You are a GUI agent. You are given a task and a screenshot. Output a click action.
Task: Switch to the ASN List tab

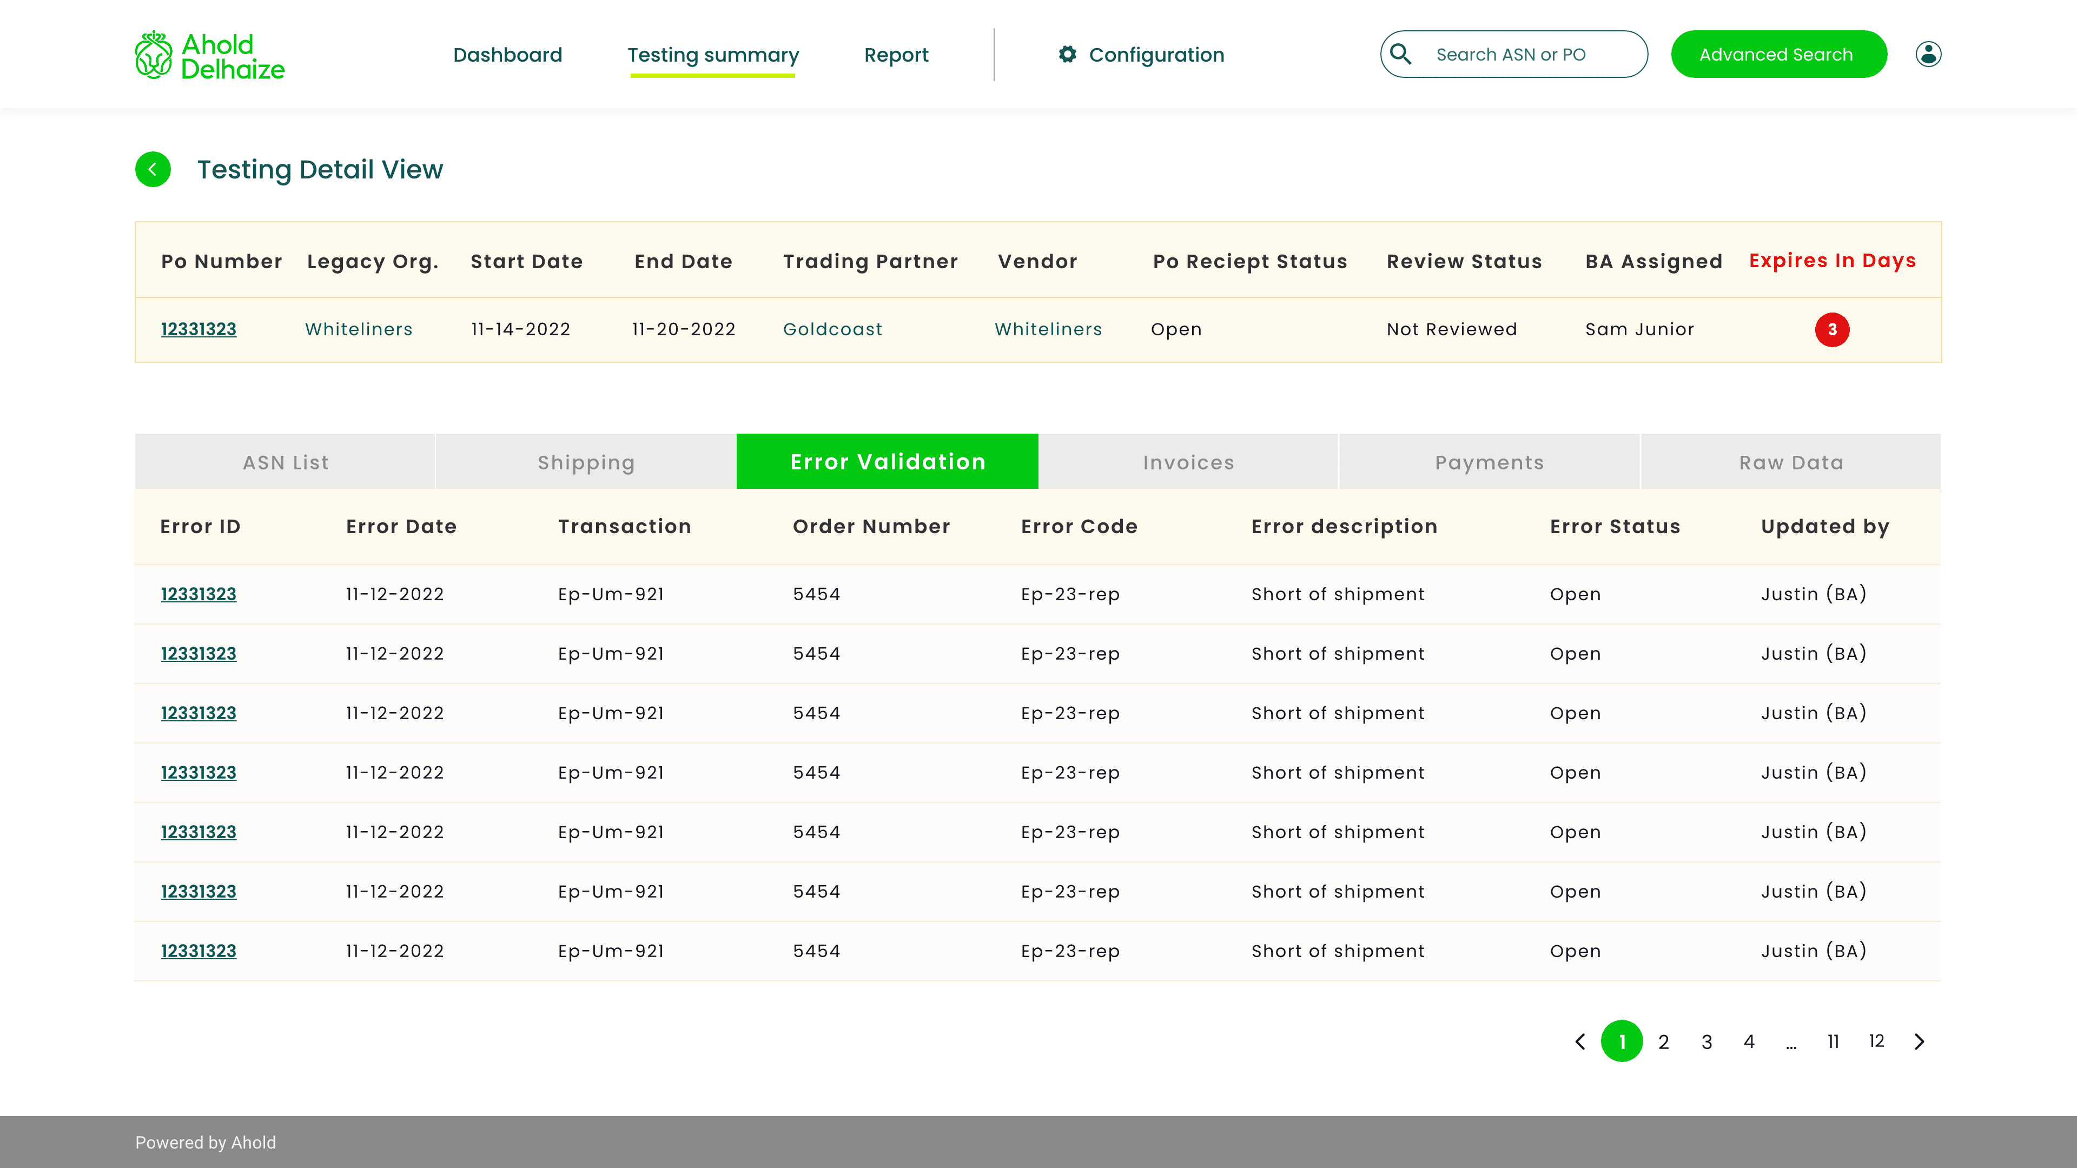click(286, 462)
